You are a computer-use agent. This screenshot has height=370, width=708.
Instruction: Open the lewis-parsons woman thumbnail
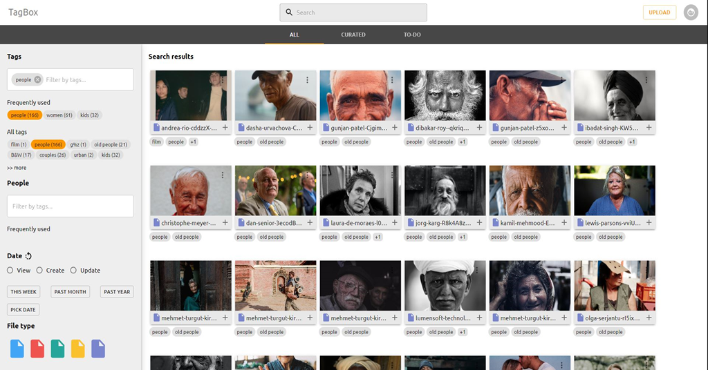pos(615,191)
